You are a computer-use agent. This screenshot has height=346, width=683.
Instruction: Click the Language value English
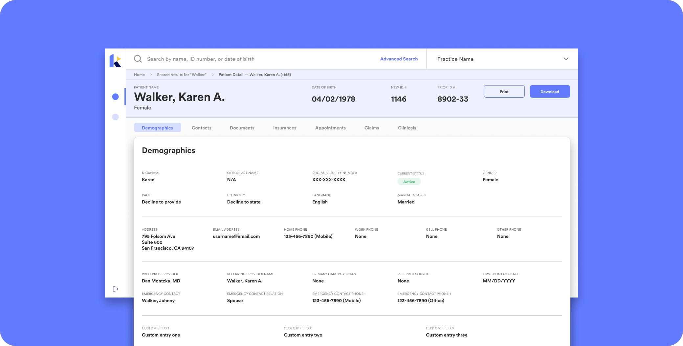(320, 202)
